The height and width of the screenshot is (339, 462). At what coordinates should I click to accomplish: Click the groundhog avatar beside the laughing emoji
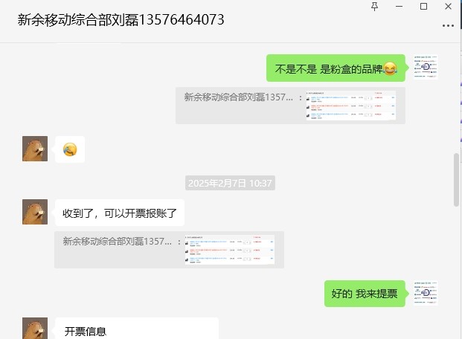coord(35,149)
